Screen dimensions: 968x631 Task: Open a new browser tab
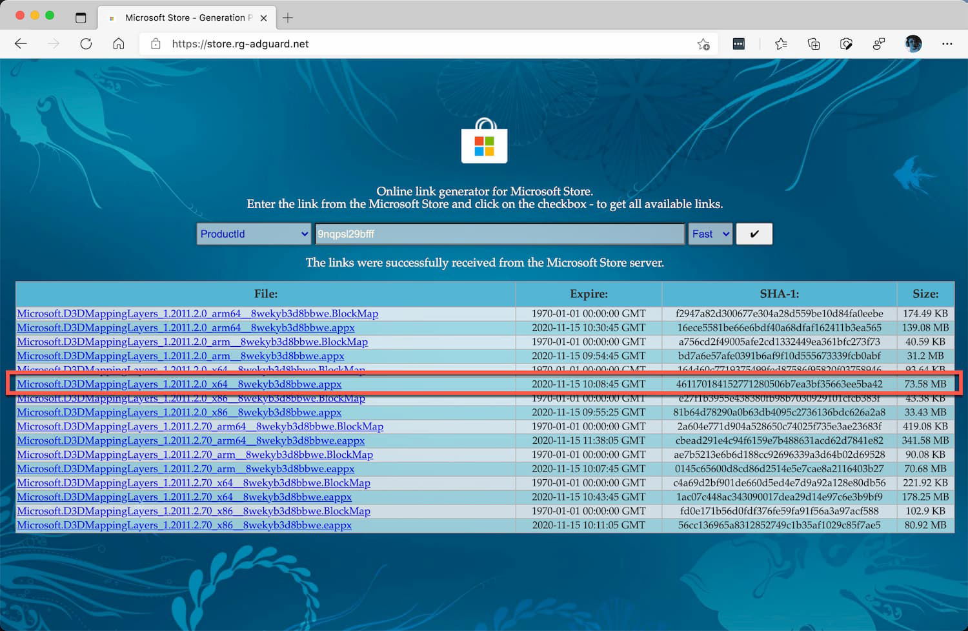pyautogui.click(x=288, y=17)
